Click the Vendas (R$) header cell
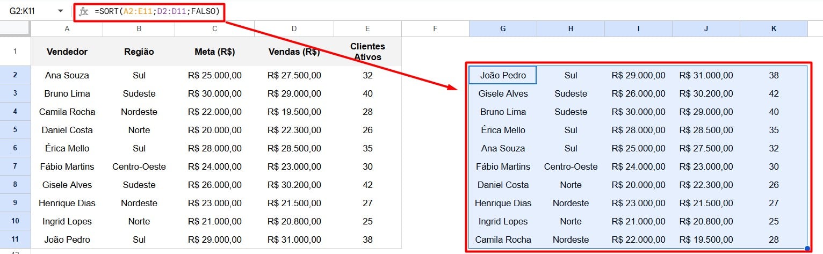The width and height of the screenshot is (823, 254). point(294,52)
